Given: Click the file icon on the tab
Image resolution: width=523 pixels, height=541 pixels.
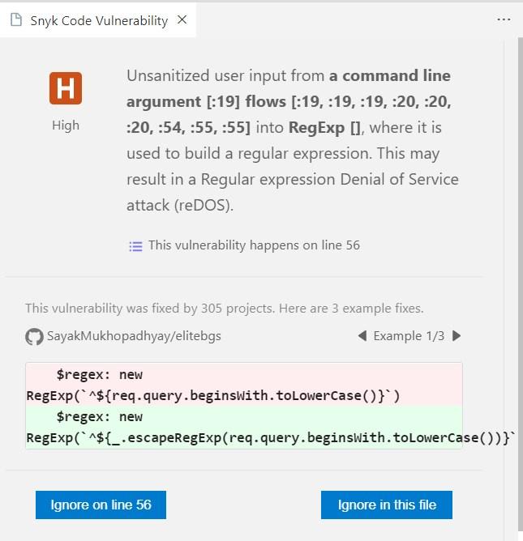Looking at the screenshot, I should [16, 20].
